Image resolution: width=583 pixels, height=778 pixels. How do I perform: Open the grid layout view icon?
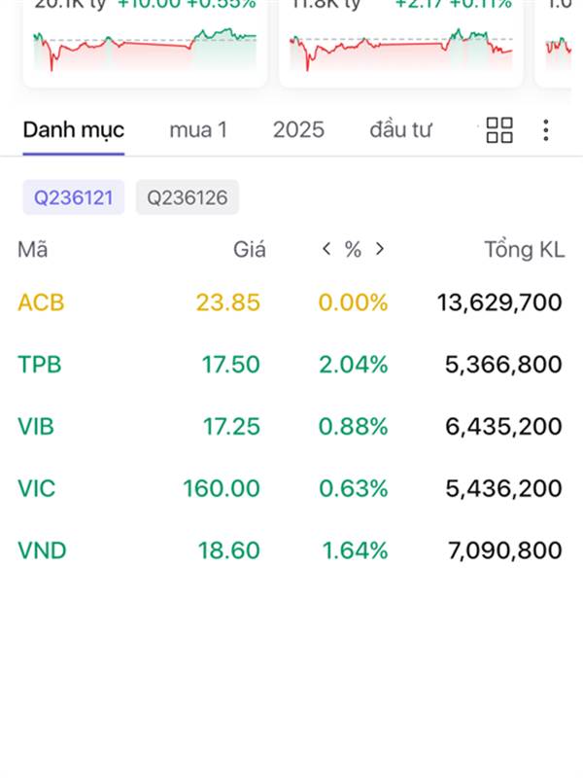tap(499, 130)
